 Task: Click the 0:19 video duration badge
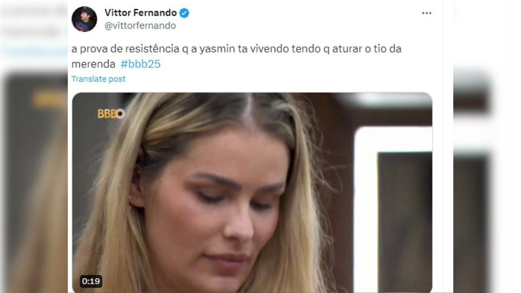[91, 281]
